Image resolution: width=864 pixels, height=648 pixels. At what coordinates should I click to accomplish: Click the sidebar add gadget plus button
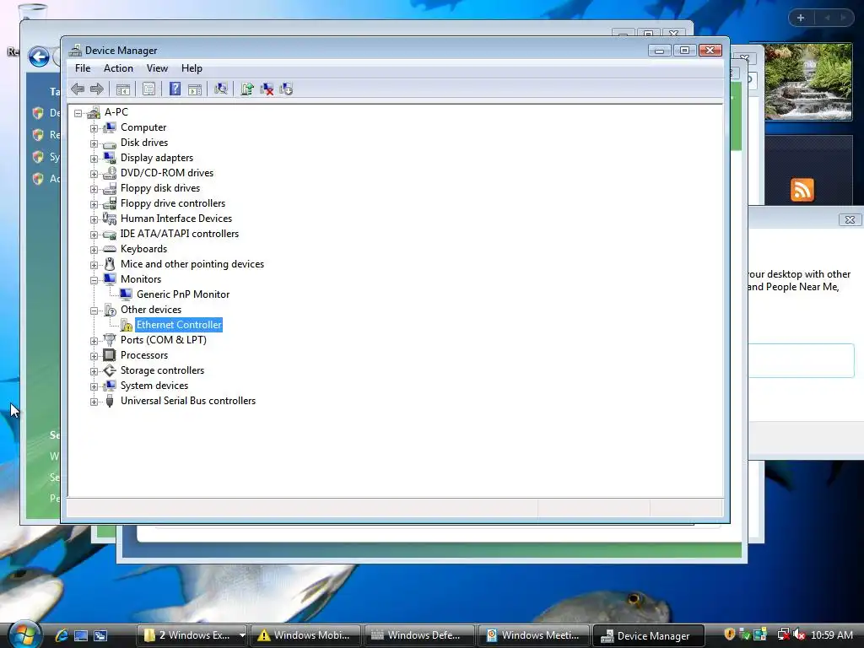tap(801, 18)
